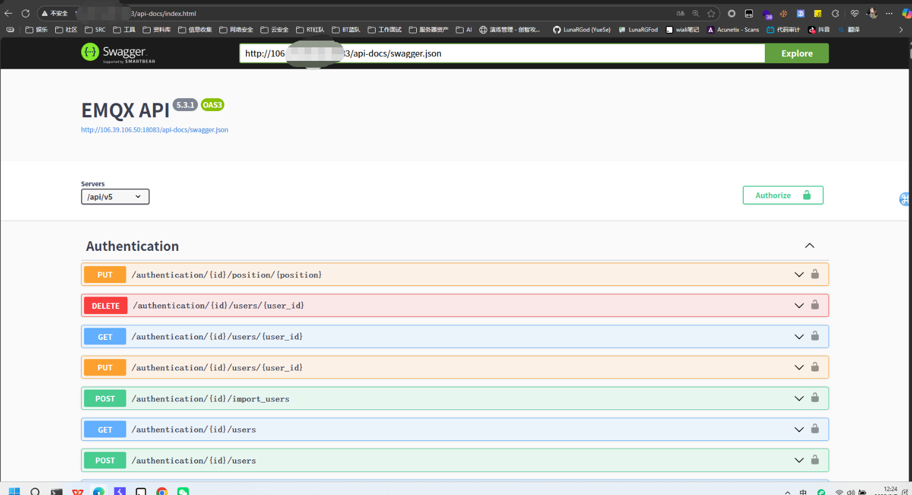
Task: Bookmark this page with the star icon
Action: 711,14
